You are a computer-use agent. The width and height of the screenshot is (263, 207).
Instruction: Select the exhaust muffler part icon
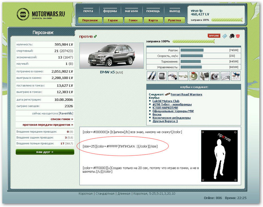[173, 76]
